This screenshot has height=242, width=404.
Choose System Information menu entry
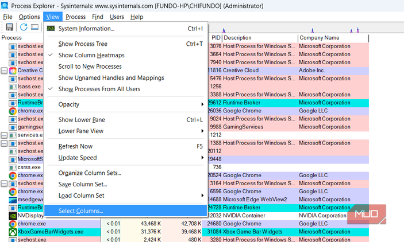pos(125,29)
